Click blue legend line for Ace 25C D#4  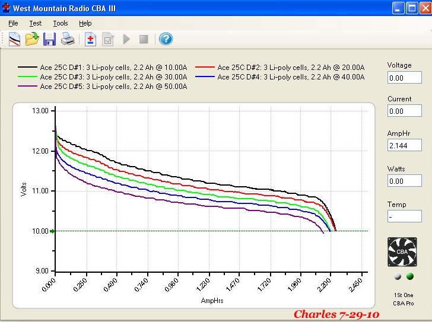(x=205, y=76)
